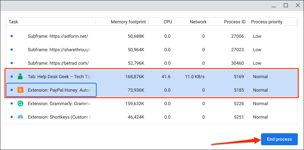Click the PayPal Honey extension icon

tap(20, 90)
